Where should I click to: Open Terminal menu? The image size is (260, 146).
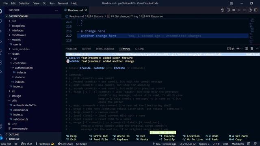[63, 3]
